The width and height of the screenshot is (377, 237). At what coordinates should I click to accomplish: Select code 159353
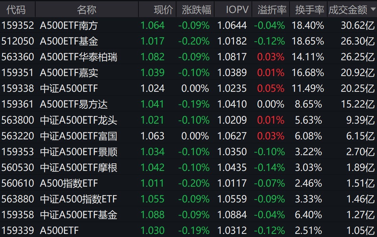point(17,152)
